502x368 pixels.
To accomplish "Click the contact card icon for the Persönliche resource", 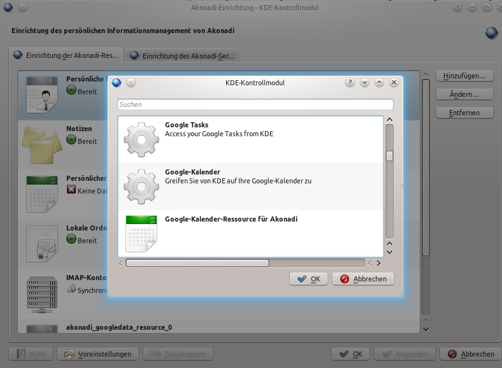I will click(x=42, y=94).
